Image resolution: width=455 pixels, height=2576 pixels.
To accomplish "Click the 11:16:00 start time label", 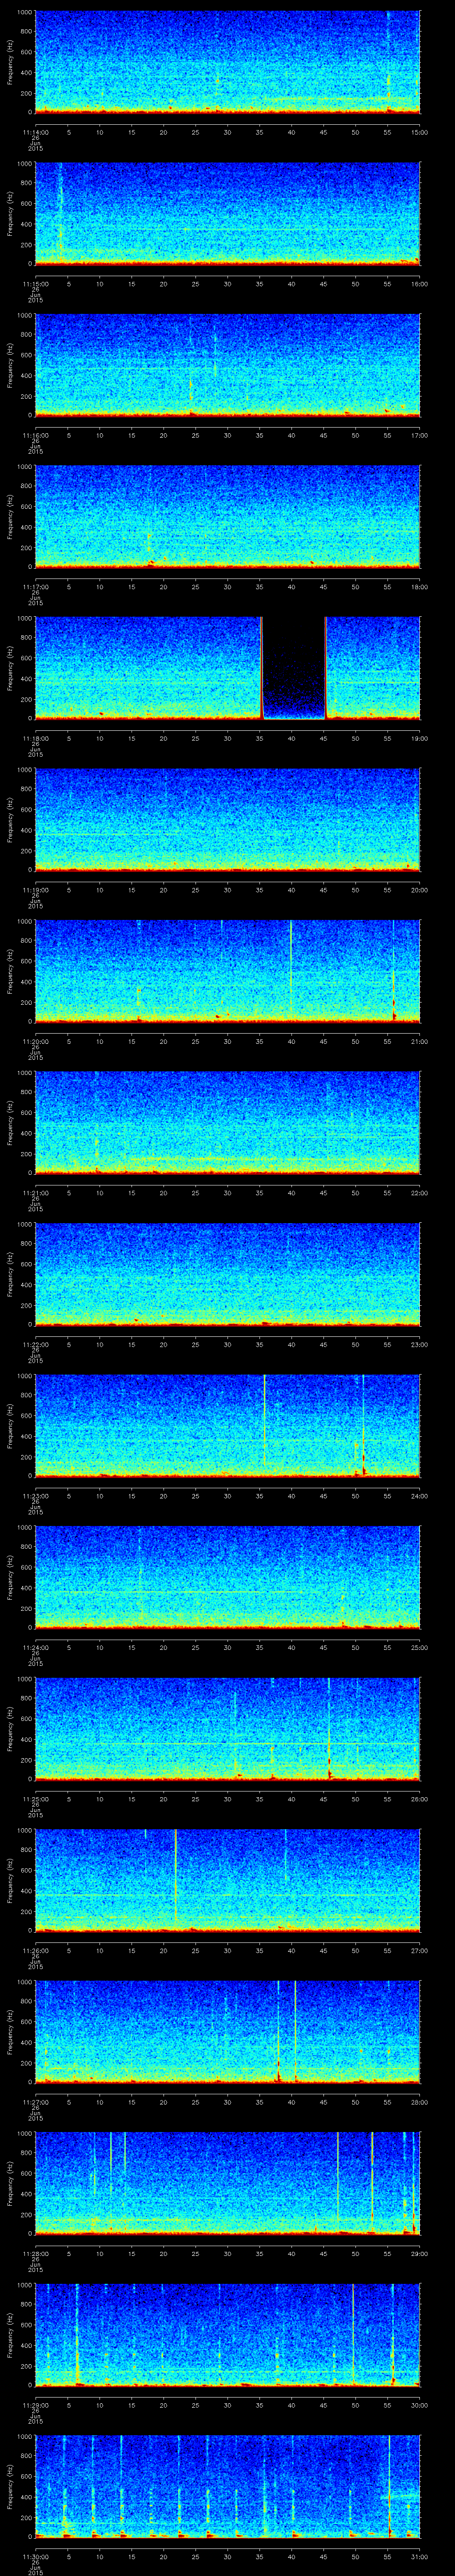I will click(35, 435).
